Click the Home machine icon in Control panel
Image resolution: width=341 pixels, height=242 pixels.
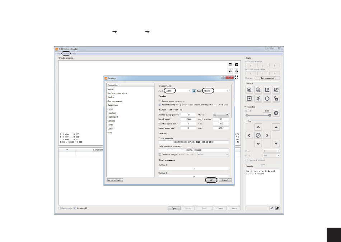[x=249, y=90]
